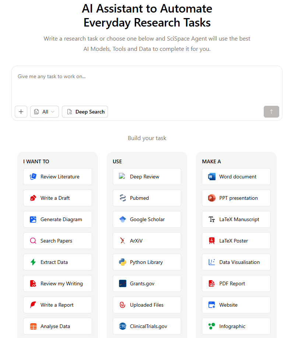Pick the ArXiV source label
This screenshot has height=338, width=291.
click(x=136, y=241)
